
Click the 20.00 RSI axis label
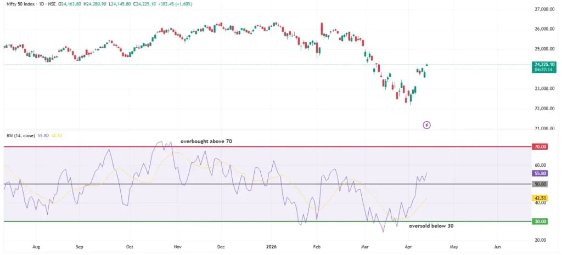tap(541, 240)
